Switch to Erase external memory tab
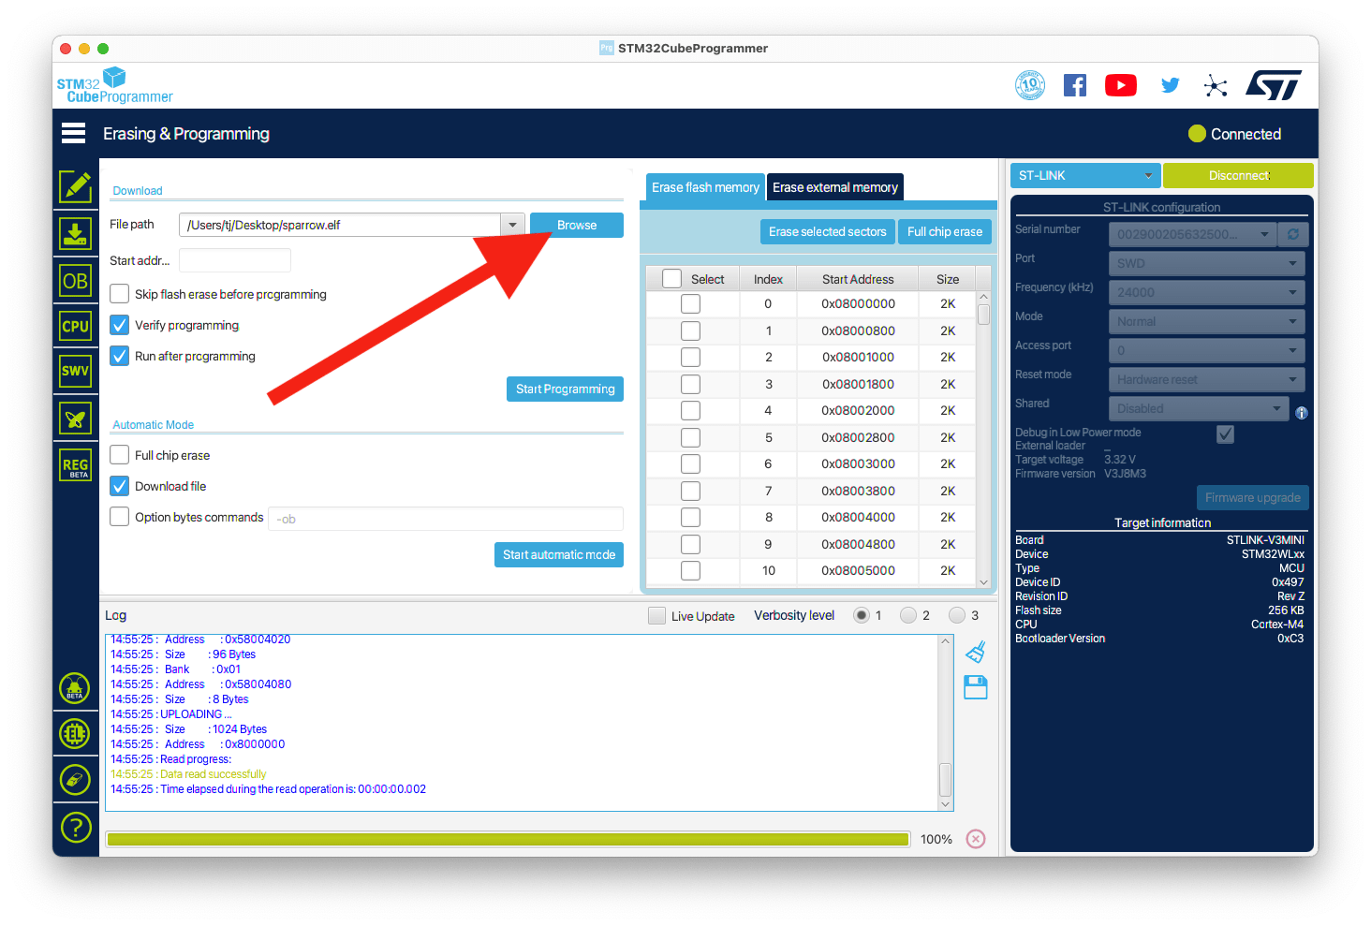Viewport: 1371px width, 926px height. 835,187
